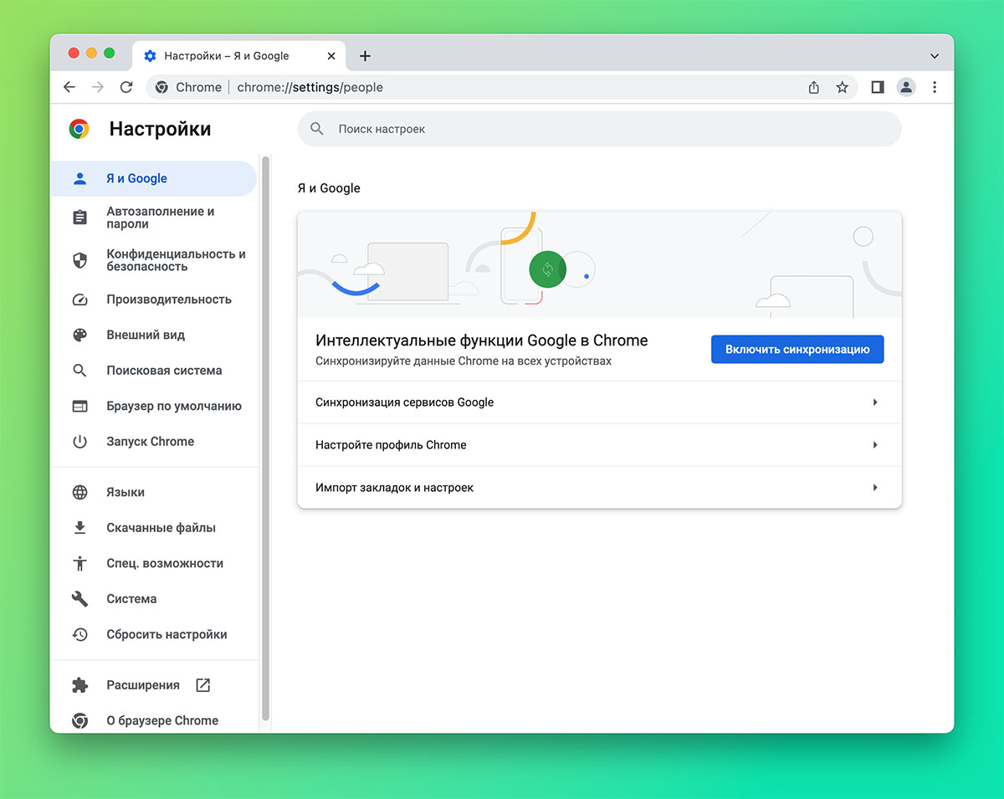This screenshot has height=799, width=1004.
Task: Click the wrench icon for Система
Action: (79, 599)
